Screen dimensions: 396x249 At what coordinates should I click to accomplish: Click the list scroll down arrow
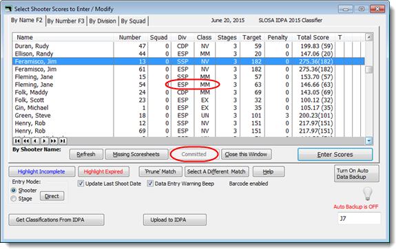368,141
